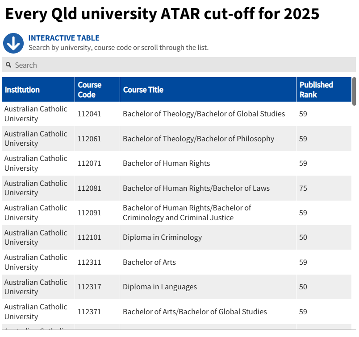Click the Course Code column header

[x=97, y=90]
